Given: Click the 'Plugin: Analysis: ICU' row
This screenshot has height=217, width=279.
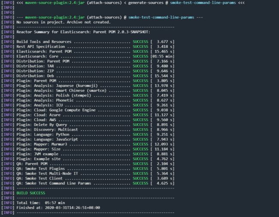Looking at the screenshot, I should [88, 105].
